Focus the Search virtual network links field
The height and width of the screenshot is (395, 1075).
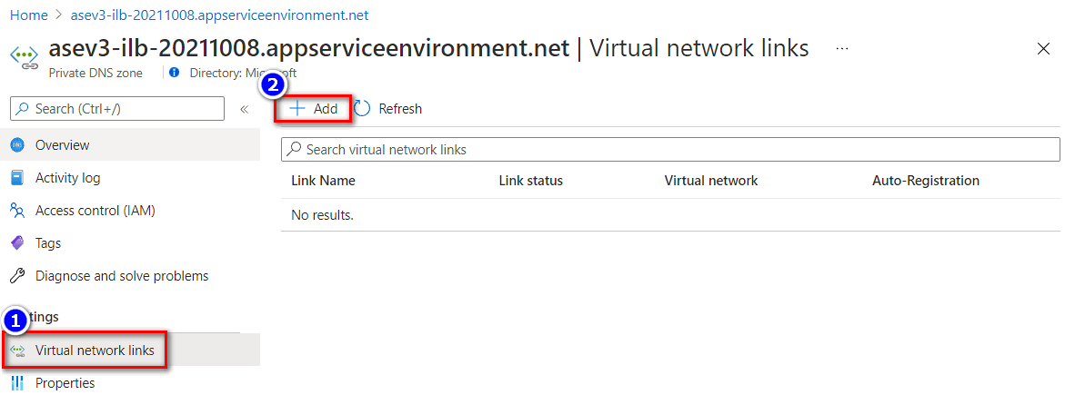point(673,149)
